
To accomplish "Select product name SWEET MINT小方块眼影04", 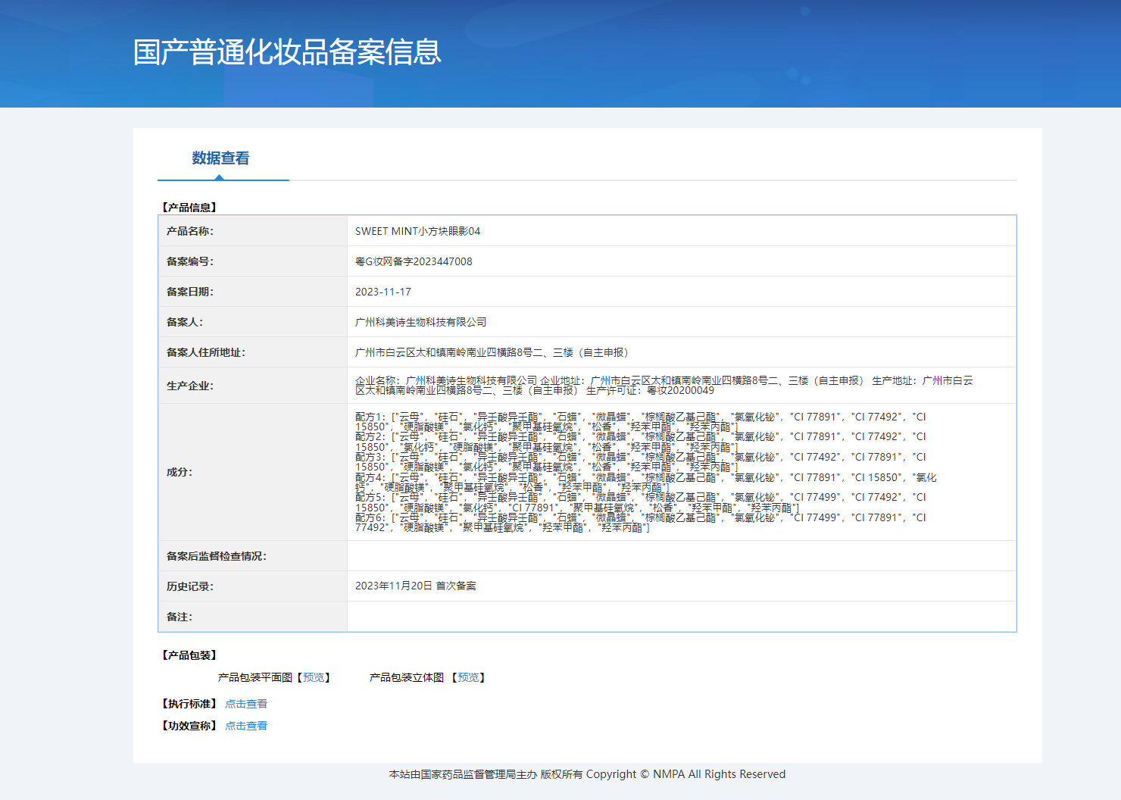I will pyautogui.click(x=417, y=231).
